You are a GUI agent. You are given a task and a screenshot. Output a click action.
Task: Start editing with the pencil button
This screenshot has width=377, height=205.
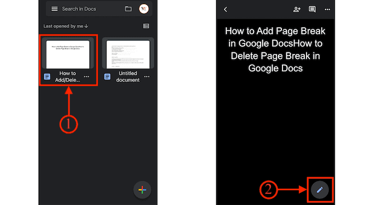pos(320,190)
